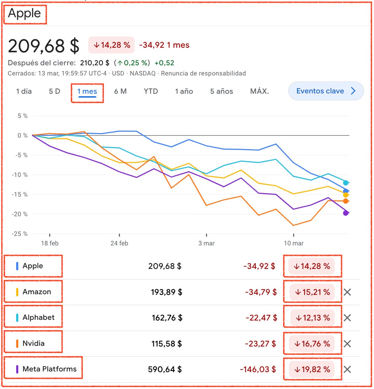374x389 pixels.
Task: Click Nvidia's price 115,58 $
Action: 167,344
